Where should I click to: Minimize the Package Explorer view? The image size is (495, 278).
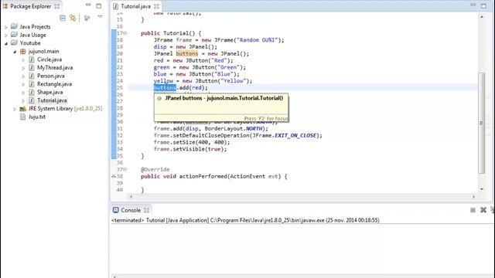88,5
